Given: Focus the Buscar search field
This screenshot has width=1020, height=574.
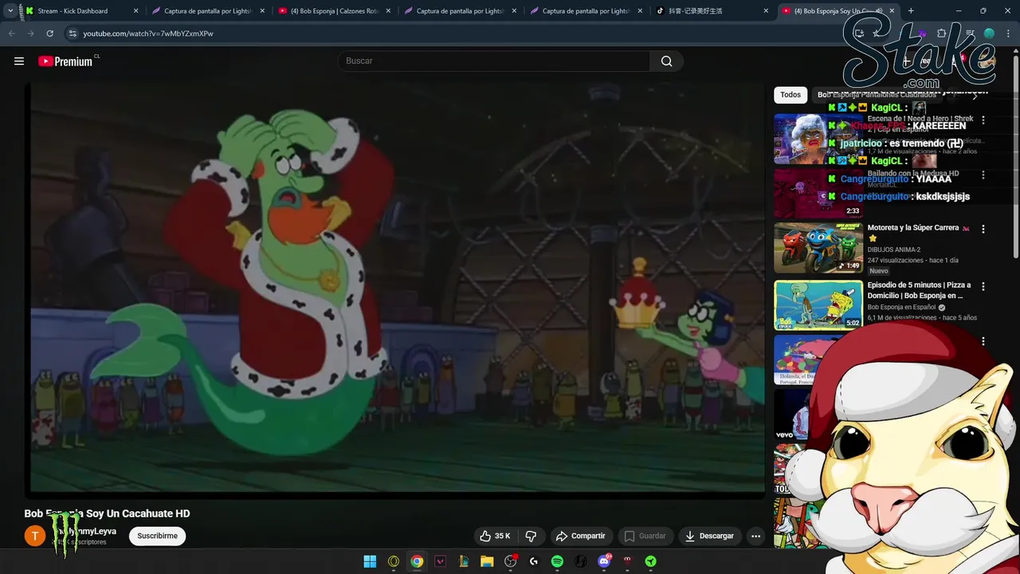Looking at the screenshot, I should point(494,61).
